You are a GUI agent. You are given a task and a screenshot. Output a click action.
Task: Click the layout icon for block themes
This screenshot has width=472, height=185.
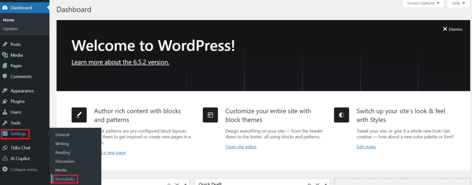coord(210,115)
